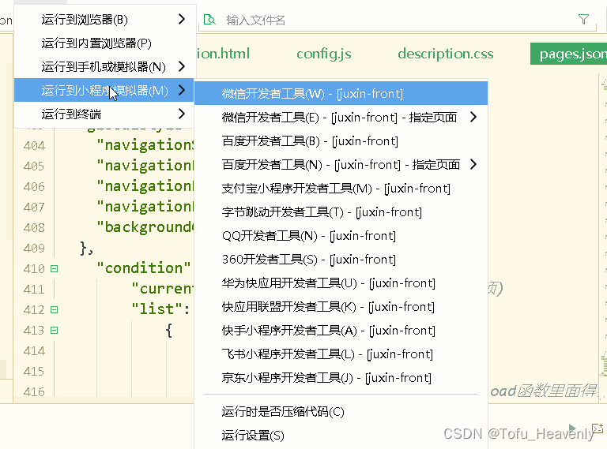This screenshot has width=607, height=449.
Task: Expand chevron beside 运行到终端
Action: click(182, 114)
